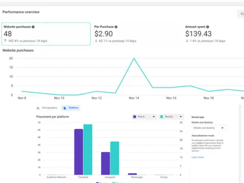
Task: Click the purple Reach color swatch
Action: [x=135, y=117]
